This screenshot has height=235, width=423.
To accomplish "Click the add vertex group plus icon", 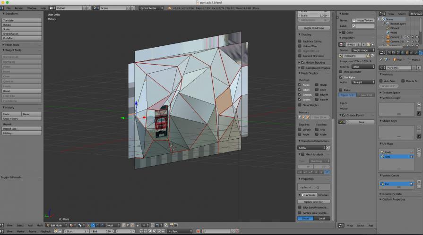I will coord(419,104).
